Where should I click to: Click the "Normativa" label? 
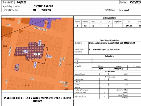(78, 43)
